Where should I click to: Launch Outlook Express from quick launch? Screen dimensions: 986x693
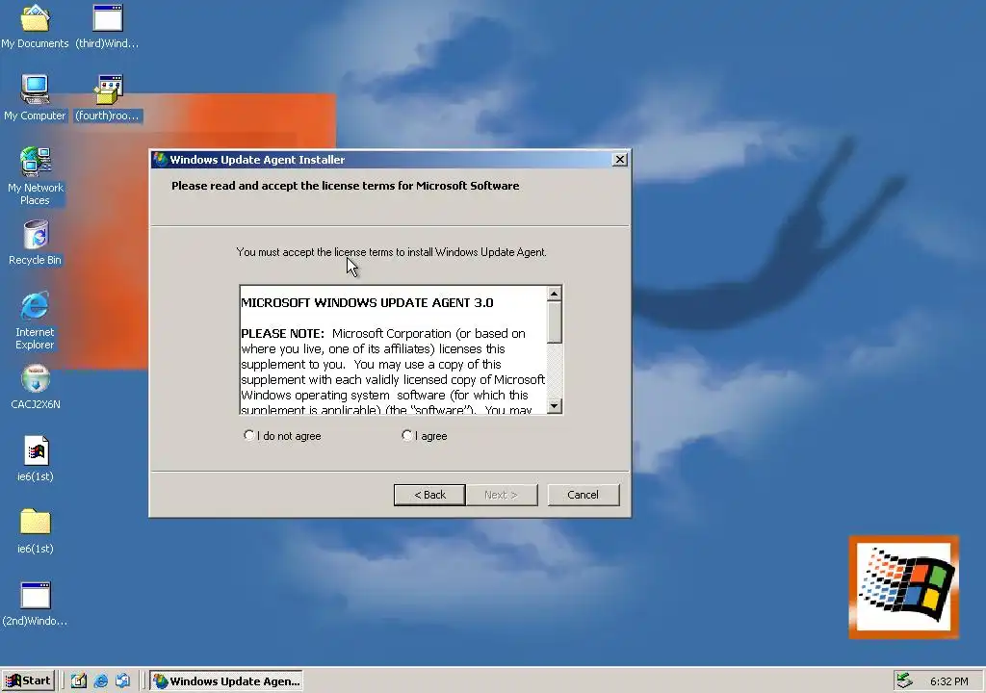point(122,680)
